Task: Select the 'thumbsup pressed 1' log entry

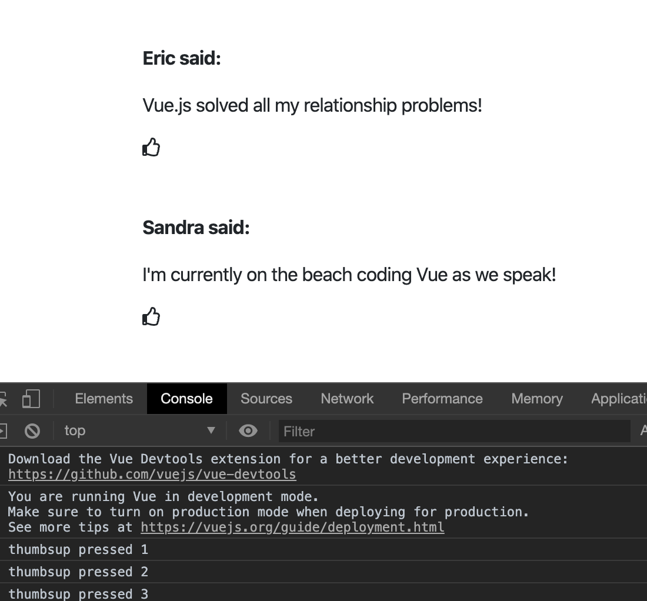Action: click(78, 549)
